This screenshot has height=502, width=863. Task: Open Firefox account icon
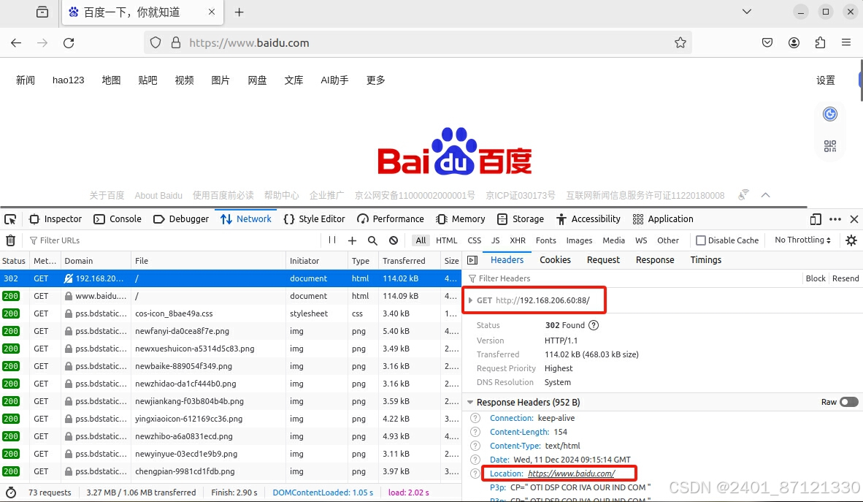coord(794,43)
